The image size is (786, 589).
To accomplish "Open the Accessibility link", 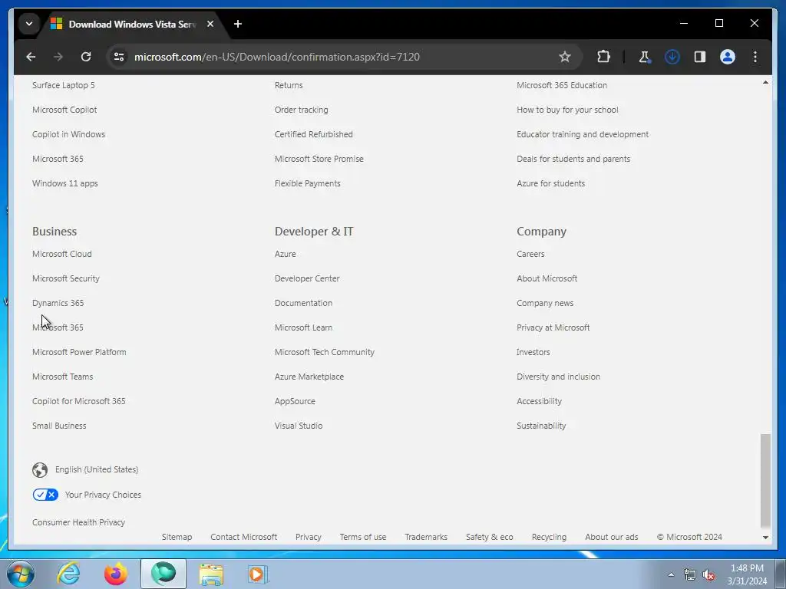I will (x=540, y=401).
